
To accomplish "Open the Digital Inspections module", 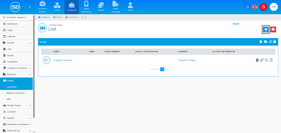I will click(x=86, y=7).
